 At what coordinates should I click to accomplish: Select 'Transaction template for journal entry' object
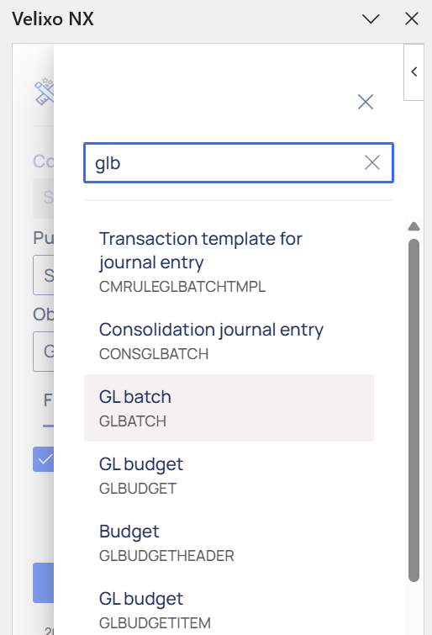pyautogui.click(x=229, y=262)
